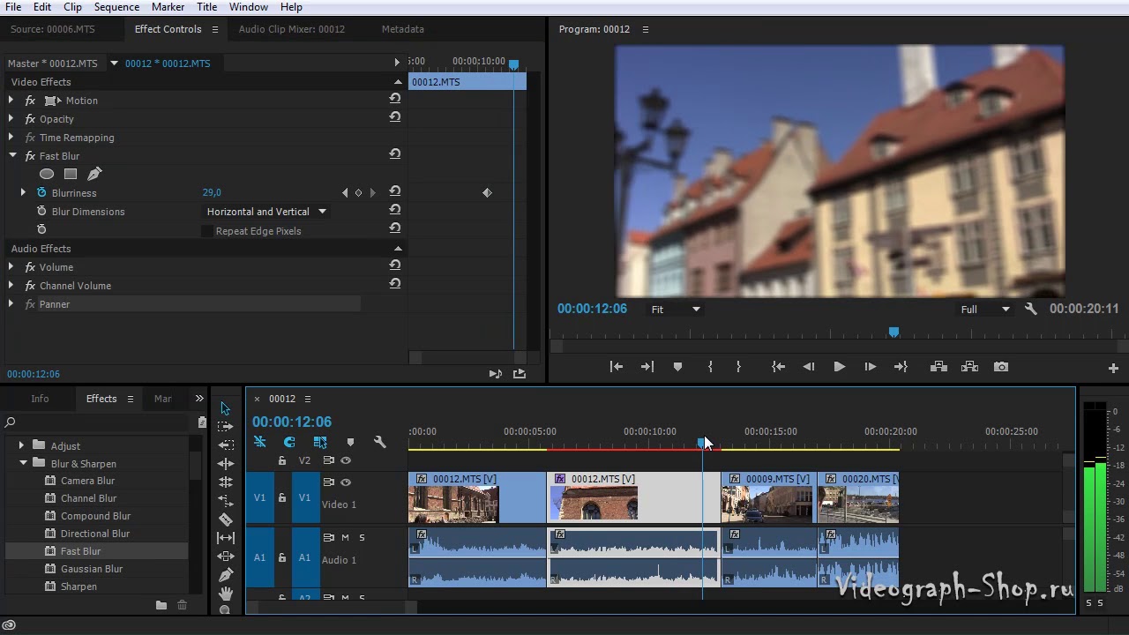This screenshot has height=635, width=1129.
Task: Toggle A1 track lock
Action: [x=282, y=557]
